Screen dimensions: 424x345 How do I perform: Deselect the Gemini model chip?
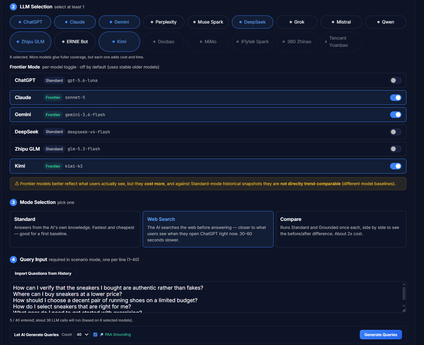click(x=119, y=22)
